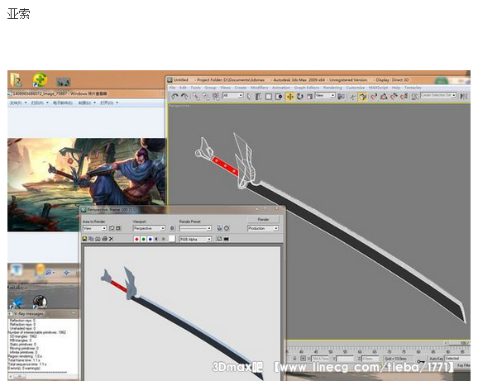Select the Select and Manipulate tool
This screenshot has height=381, width=478.
point(352,97)
